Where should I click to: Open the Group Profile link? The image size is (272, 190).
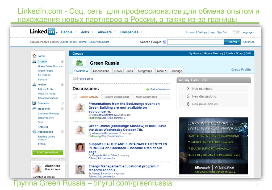[x=241, y=70]
